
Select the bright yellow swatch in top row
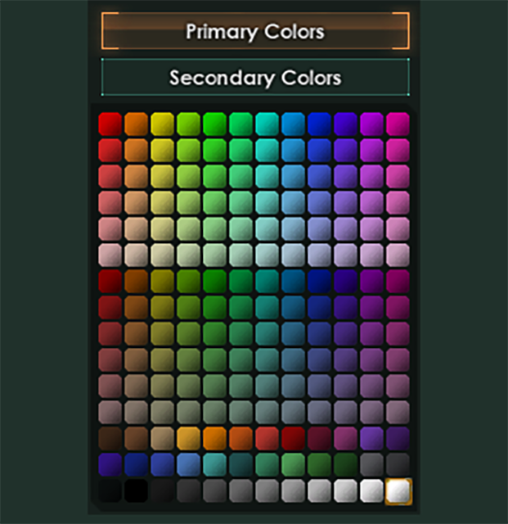(x=162, y=124)
